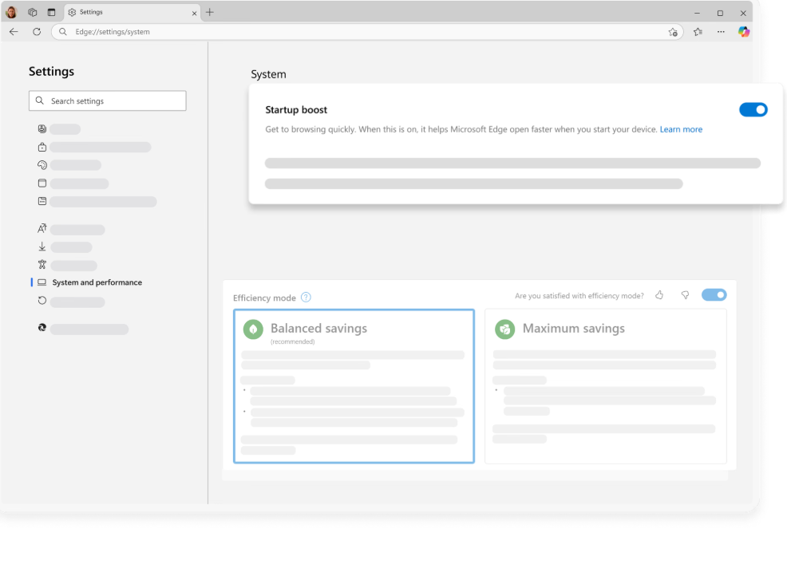Turn off the Startup boost toggle
Image resolution: width=787 pixels, height=572 pixels.
coord(753,110)
